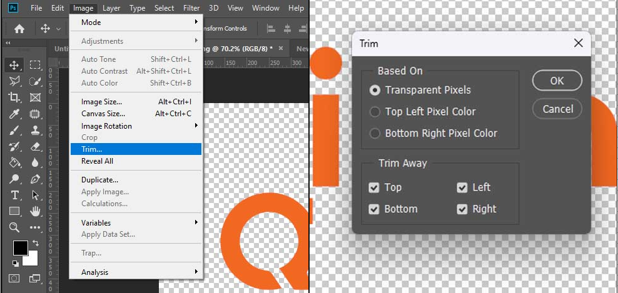Click the white background color swatch
This screenshot has height=293, width=618.
[x=31, y=259]
